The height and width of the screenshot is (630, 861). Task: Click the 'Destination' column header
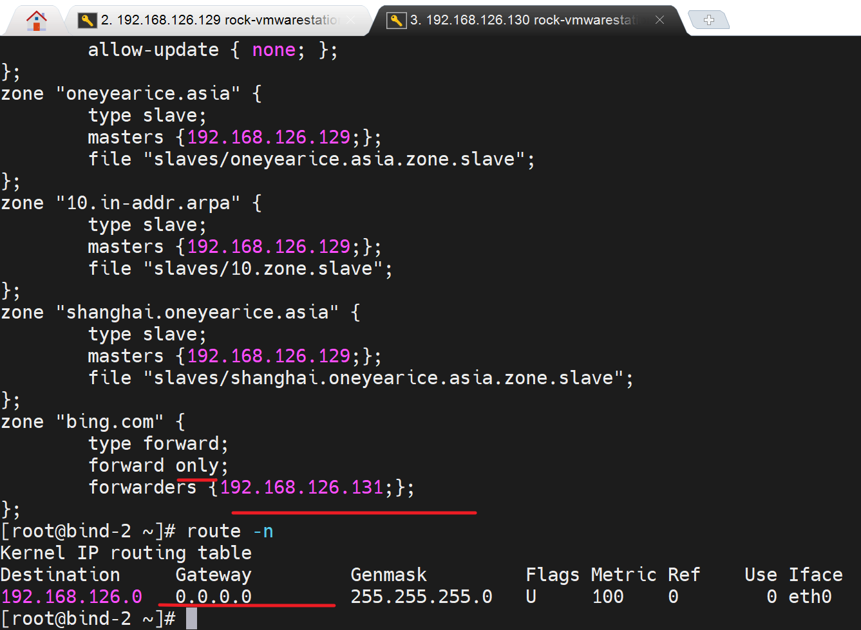pyautogui.click(x=61, y=575)
